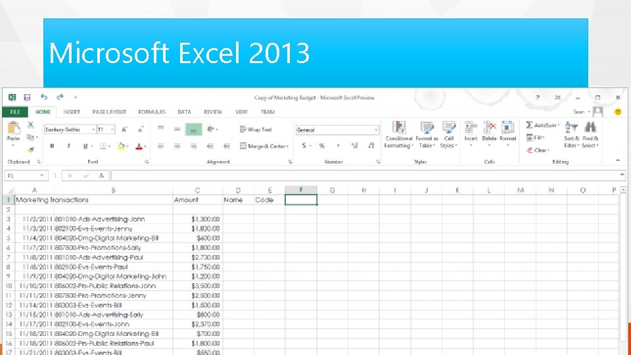Decrease indent in Alignment group
This screenshot has height=355, width=631.
coord(210,146)
